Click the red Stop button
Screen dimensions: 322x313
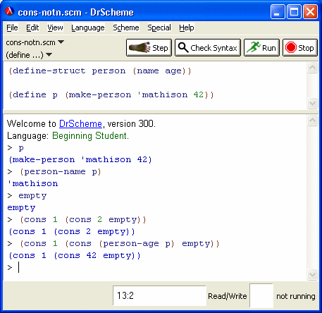[300, 48]
